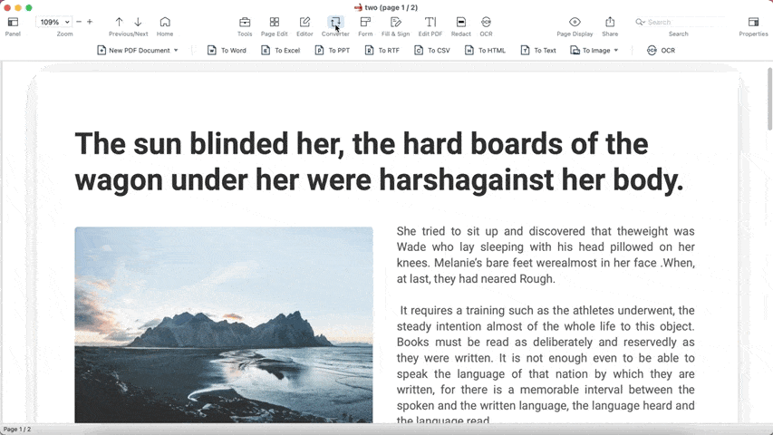Open the Share icon
This screenshot has width=773, height=435.
610,23
